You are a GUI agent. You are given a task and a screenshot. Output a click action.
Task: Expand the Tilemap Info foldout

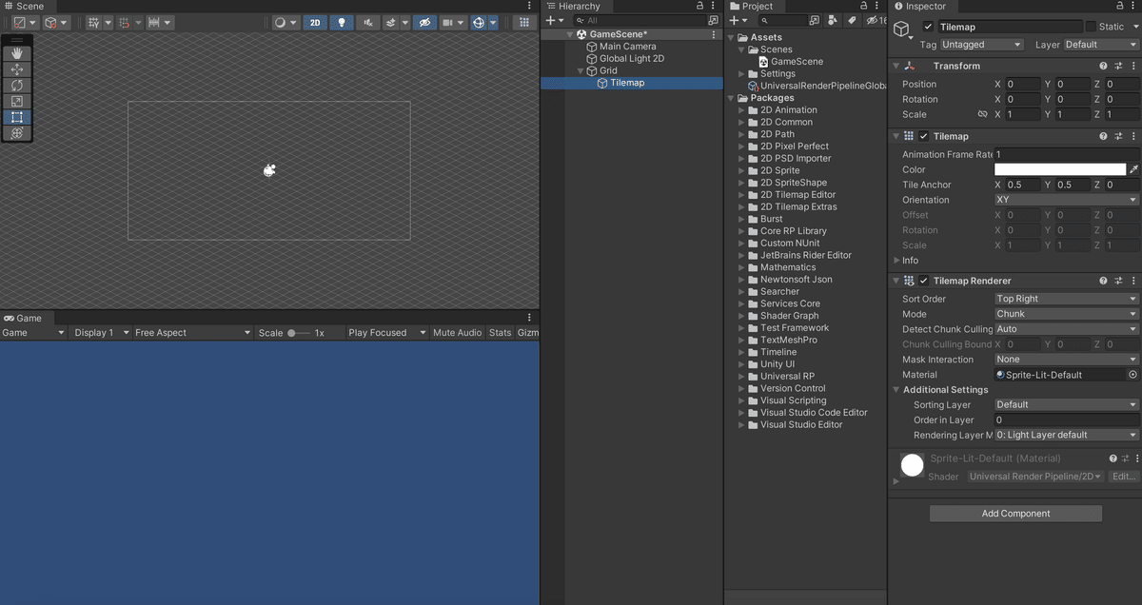[896, 261]
